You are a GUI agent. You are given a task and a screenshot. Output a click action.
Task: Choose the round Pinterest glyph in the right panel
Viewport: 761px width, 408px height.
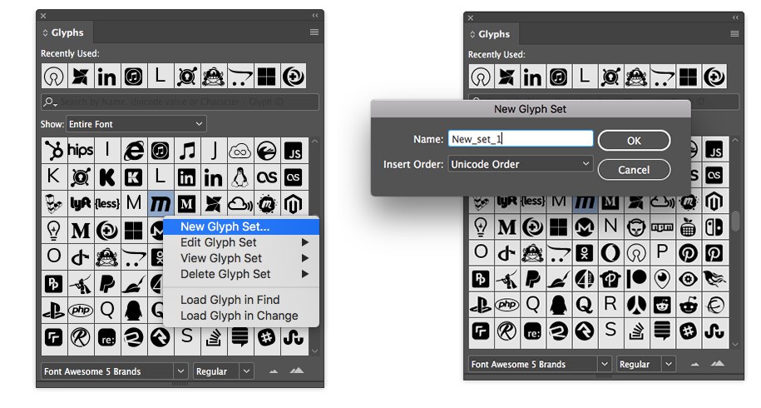pyautogui.click(x=688, y=253)
